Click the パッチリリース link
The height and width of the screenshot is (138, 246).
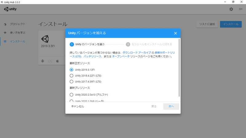click(92, 56)
